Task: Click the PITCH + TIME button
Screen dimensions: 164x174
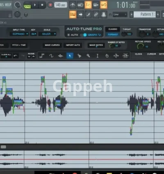Action: click(x=19, y=45)
